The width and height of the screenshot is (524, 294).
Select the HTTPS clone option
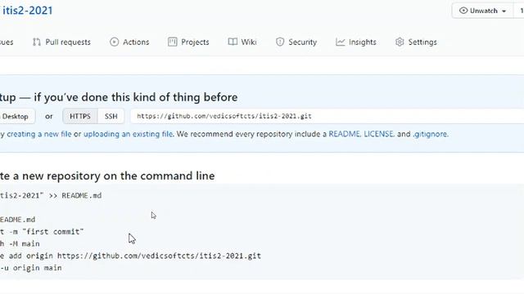(80, 116)
